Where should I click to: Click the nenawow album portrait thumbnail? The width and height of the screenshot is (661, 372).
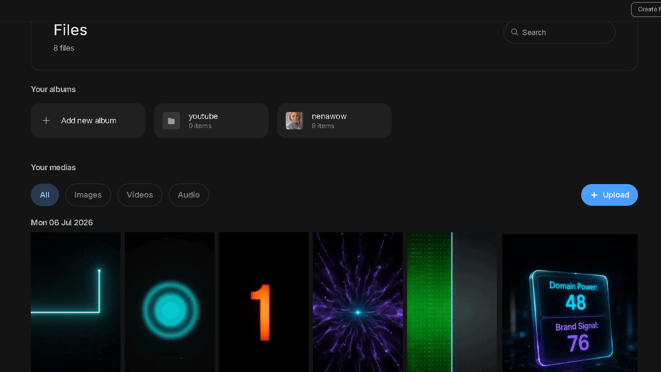click(x=295, y=121)
